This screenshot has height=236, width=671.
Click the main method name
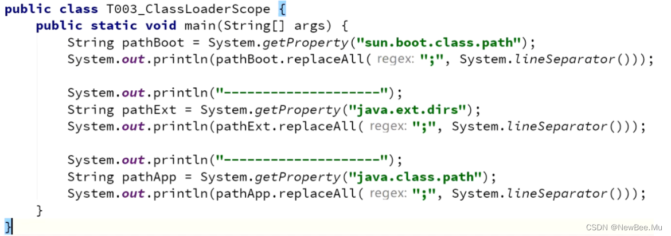tap(200, 26)
